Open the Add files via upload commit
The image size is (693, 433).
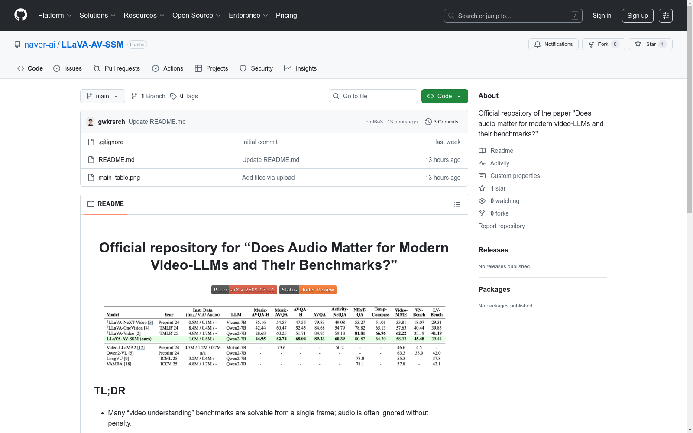tap(269, 178)
